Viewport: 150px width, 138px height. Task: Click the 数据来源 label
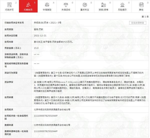(x=9, y=125)
